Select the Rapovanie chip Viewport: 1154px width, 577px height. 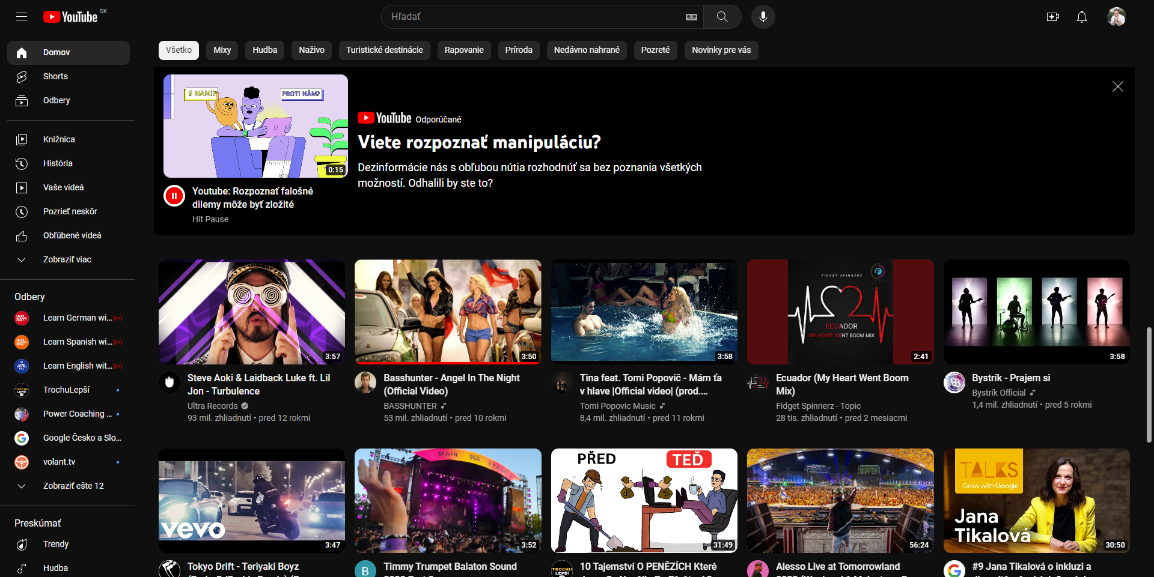point(464,50)
